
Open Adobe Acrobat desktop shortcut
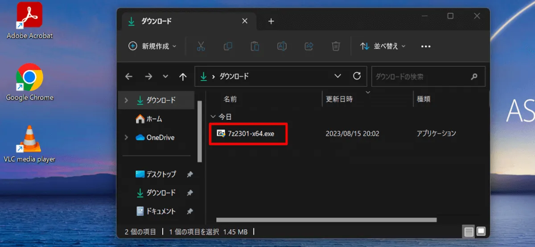click(29, 20)
